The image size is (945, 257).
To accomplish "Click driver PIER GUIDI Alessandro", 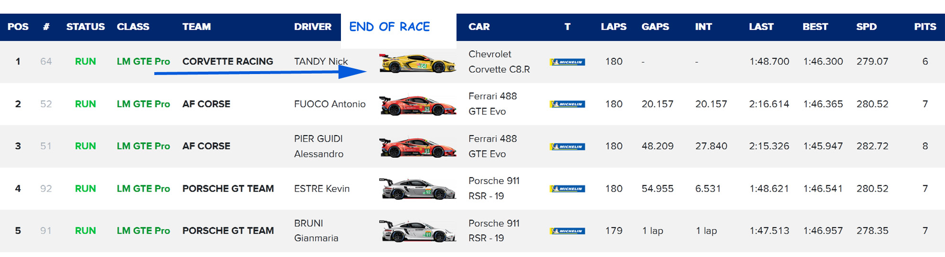I will pos(319,146).
